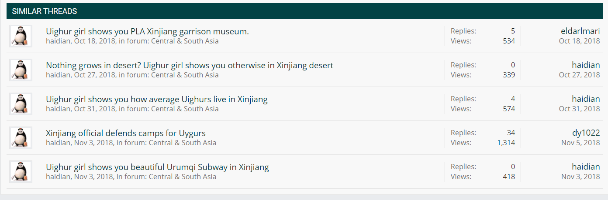
Task: Click panda avatar beside Urumqi Subway thread
Action: pos(21,172)
